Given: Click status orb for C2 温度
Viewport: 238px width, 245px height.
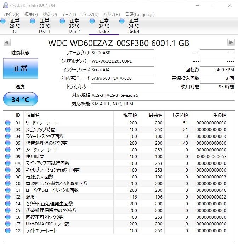Looking at the screenshot, I should pos(8,197).
